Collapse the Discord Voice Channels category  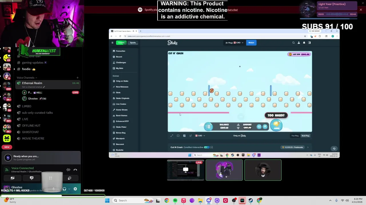(x=27, y=78)
